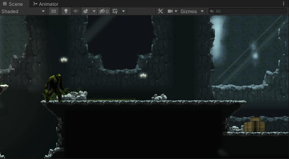289x159 pixels.
Task: Toggle skybox and effects icon
Action: coord(86,12)
